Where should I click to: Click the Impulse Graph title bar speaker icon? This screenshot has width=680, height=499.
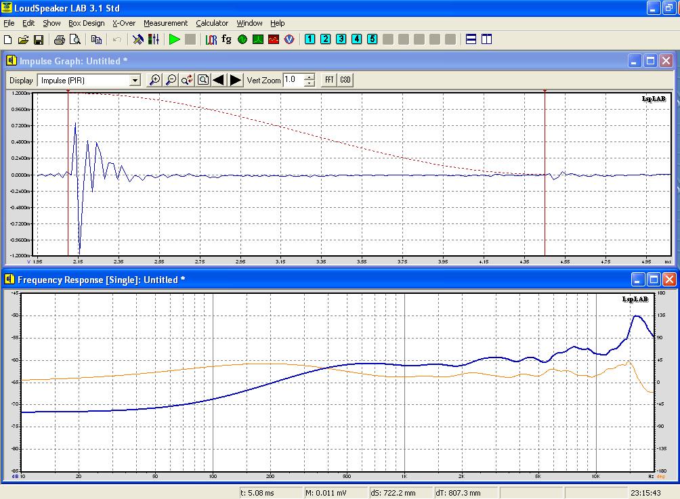[12, 61]
